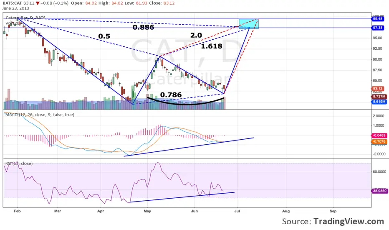Image resolution: width=389 pixels, height=230 pixels.
Task: Click the 2.0000 MACD axis tick
Action: (x=379, y=116)
